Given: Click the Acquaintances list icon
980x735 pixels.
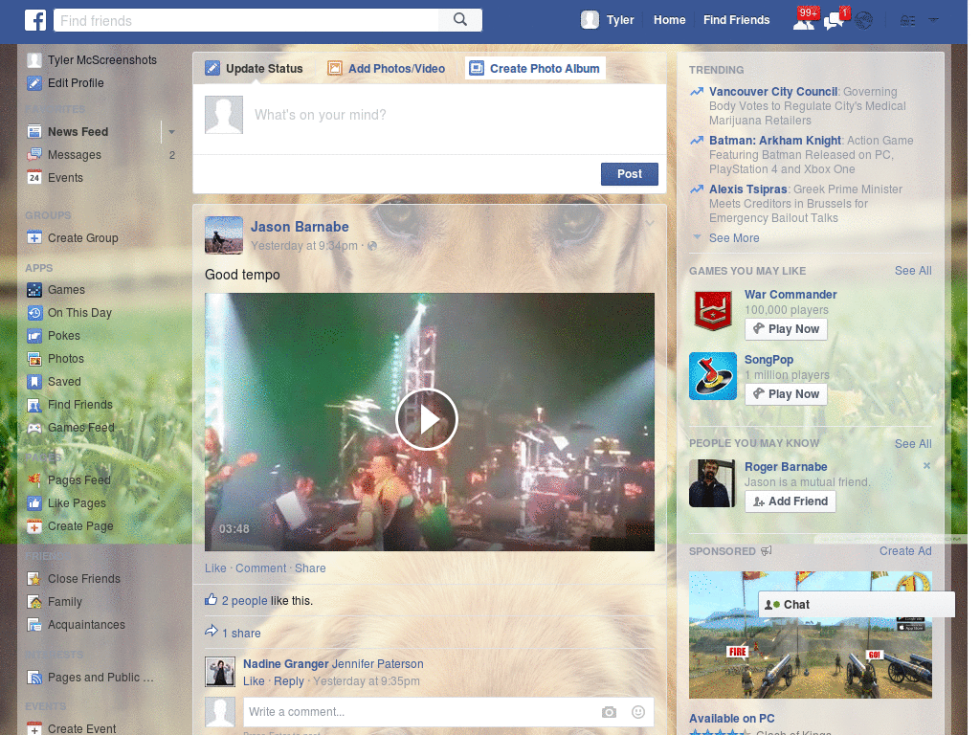Looking at the screenshot, I should coord(34,625).
